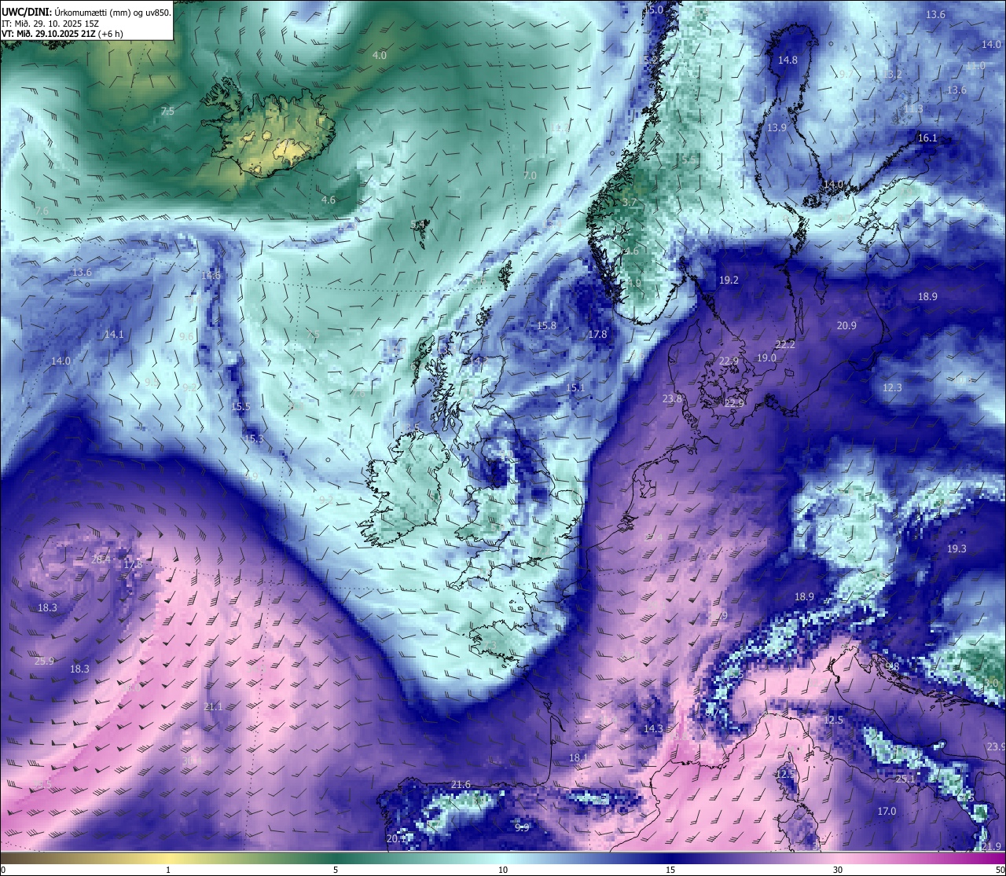Click the map value "14.8"
The height and width of the screenshot is (876, 1006).
[x=788, y=60]
